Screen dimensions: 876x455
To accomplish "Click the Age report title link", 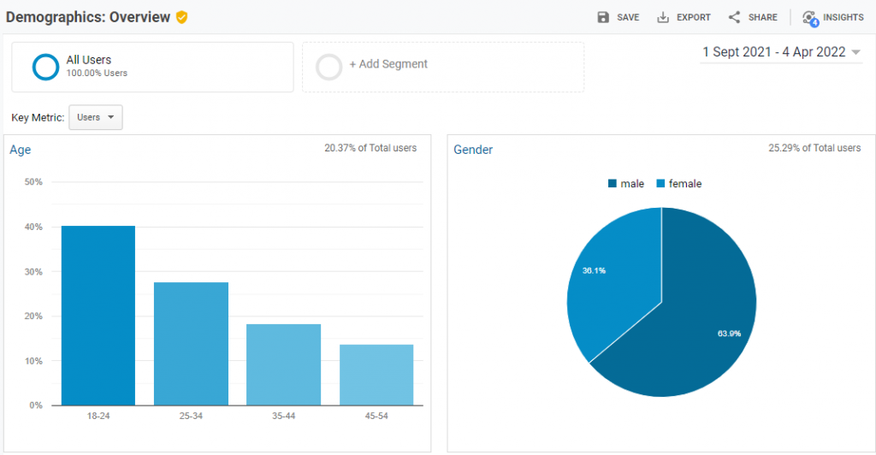I will (21, 150).
